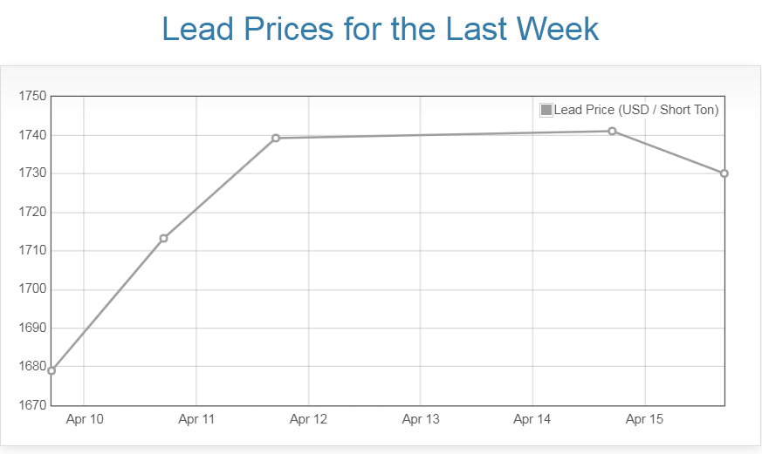
Task: Click the Lead Price (USD / Short Ton) legend label
Action: [636, 110]
